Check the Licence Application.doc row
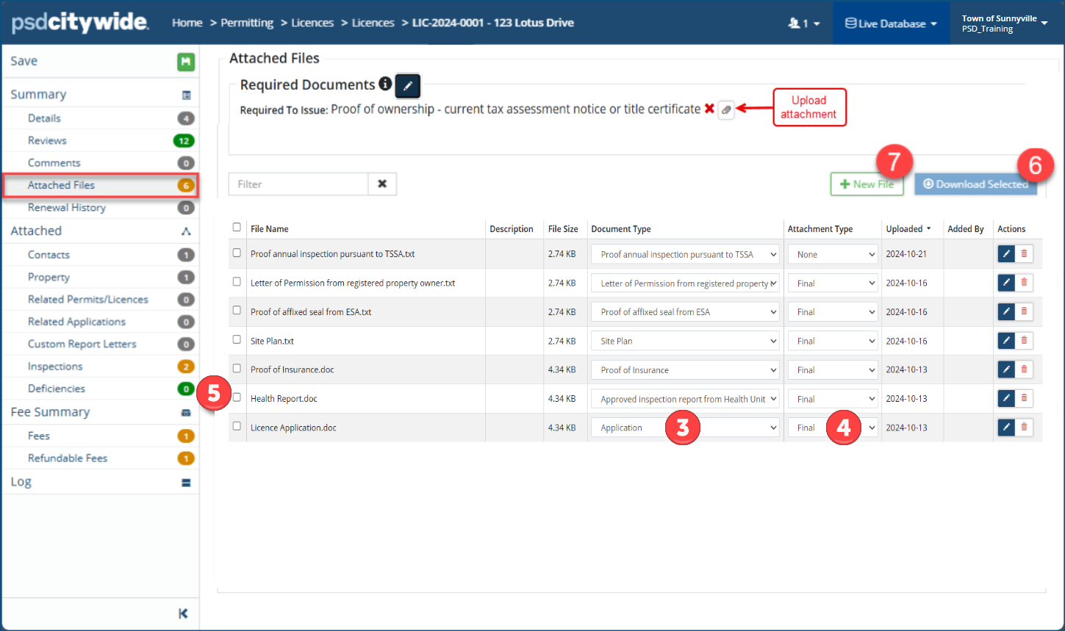 [x=237, y=426]
